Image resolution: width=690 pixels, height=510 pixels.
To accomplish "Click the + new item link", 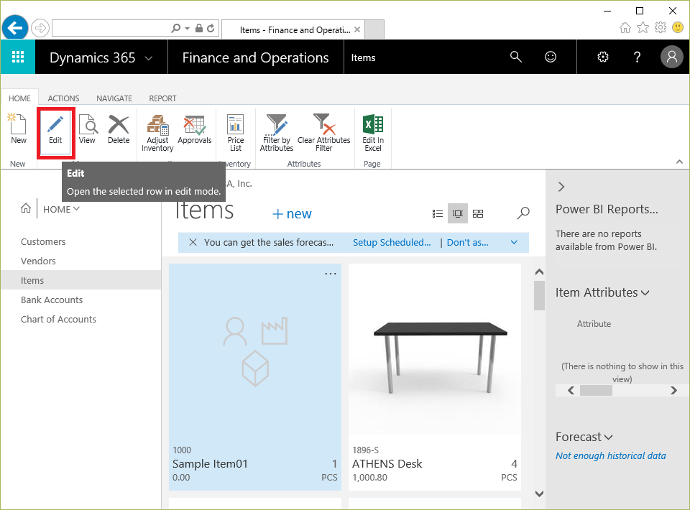I will pyautogui.click(x=292, y=213).
